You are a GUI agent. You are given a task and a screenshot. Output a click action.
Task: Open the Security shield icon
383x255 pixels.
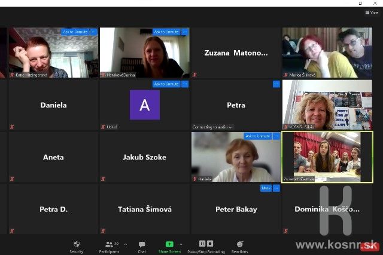tap(77, 246)
